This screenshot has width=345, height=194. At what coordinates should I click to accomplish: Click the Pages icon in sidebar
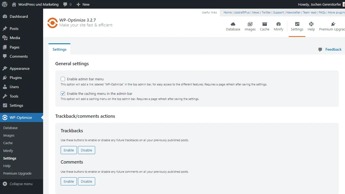click(x=5, y=47)
